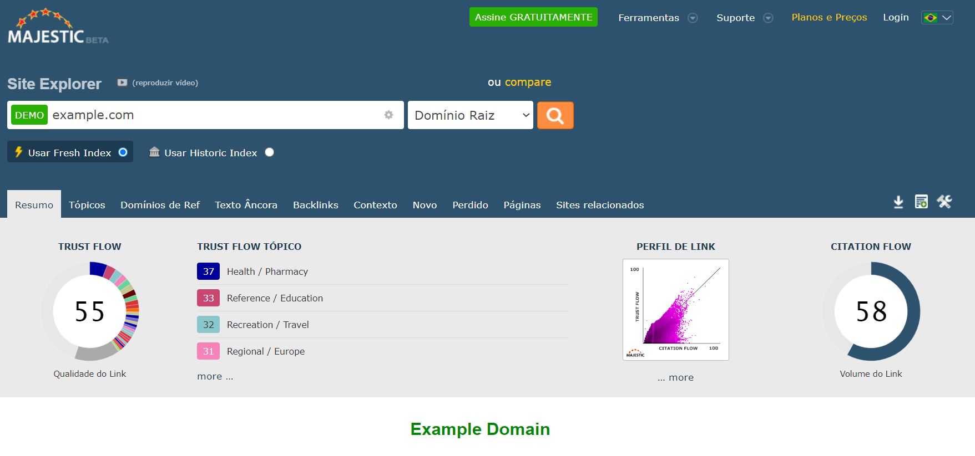Click the Fresh Index lightning icon

coord(18,152)
